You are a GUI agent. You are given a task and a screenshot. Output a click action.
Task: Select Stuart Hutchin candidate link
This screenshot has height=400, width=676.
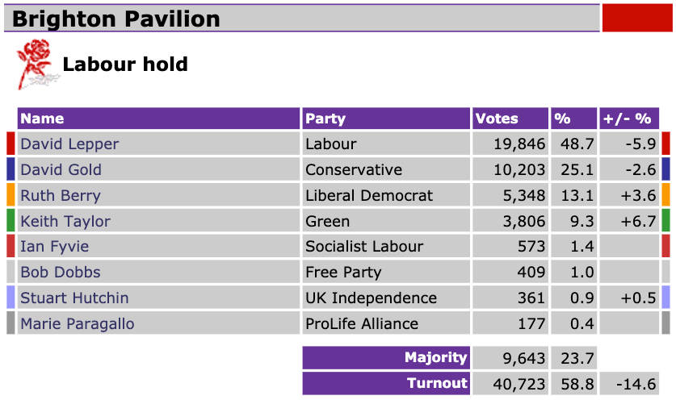pyautogui.click(x=74, y=298)
